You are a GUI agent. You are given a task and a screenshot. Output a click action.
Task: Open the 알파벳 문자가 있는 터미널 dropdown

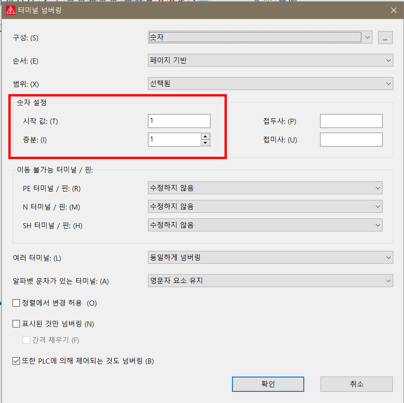pos(270,281)
